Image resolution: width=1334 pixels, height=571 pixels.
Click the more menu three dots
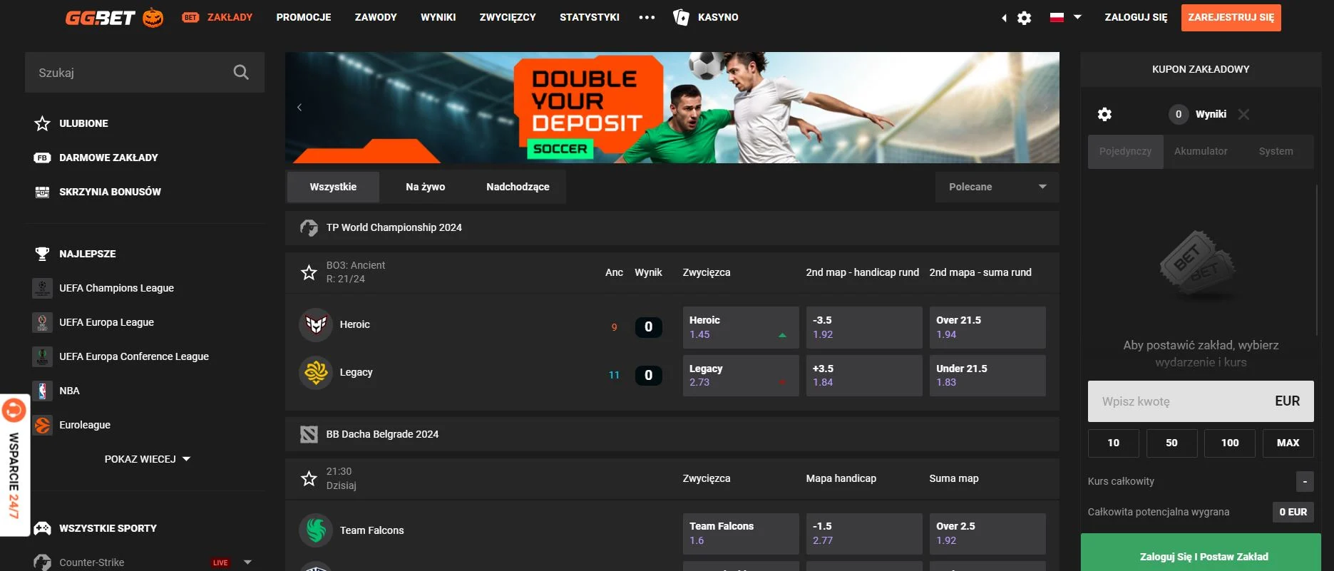tap(647, 17)
